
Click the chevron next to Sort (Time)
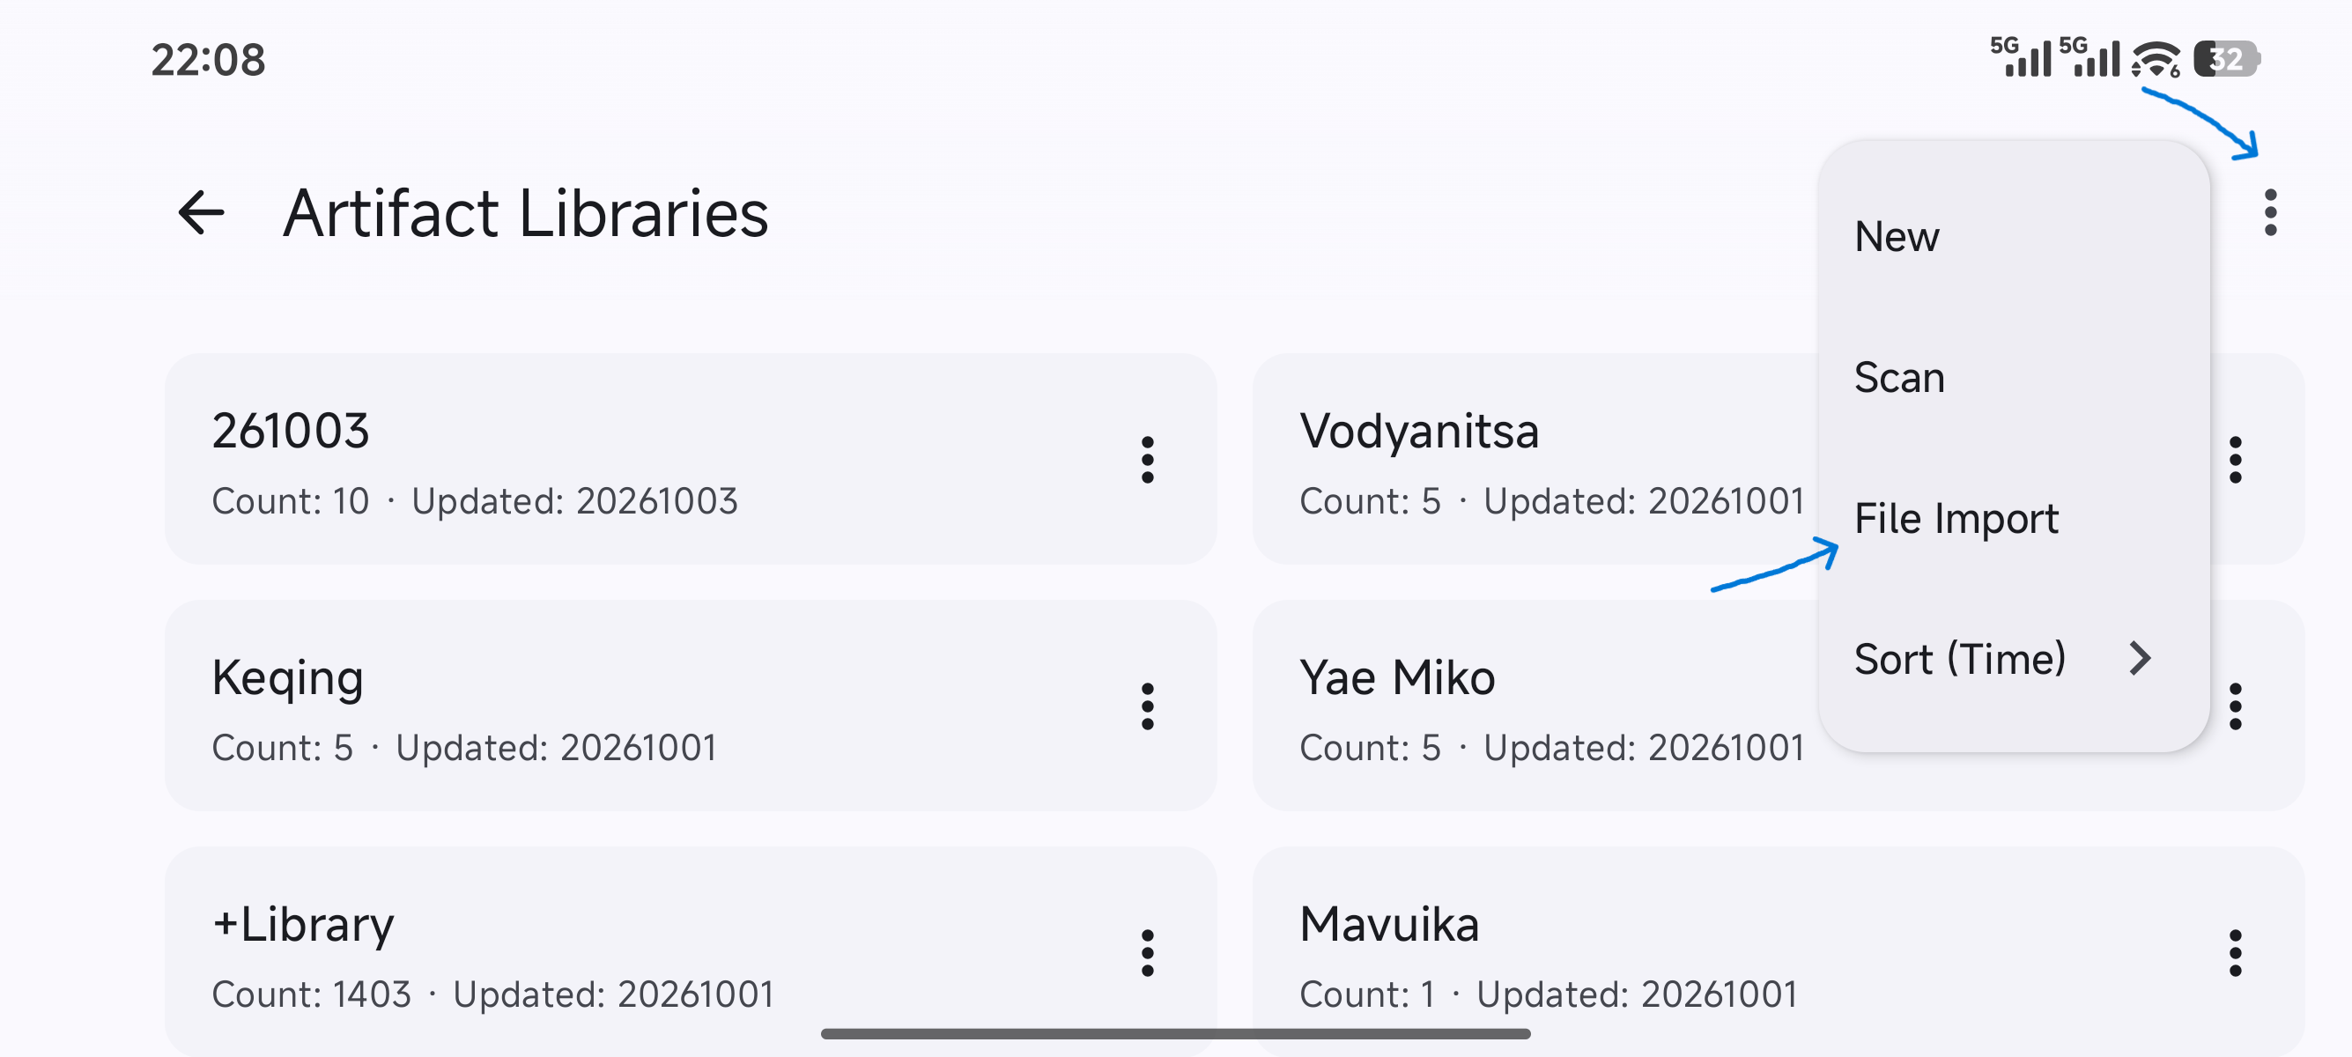click(2139, 658)
